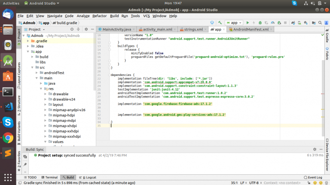Click the Search Everywhere magnifier icon
Screen dimensions: 330x185
pyautogui.click(x=320, y=23)
